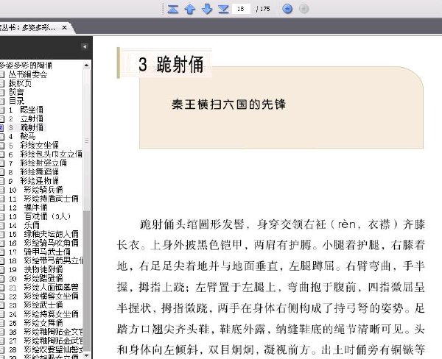Open bookmark 28 彩绘双鬟望仙髻女

tap(46, 349)
